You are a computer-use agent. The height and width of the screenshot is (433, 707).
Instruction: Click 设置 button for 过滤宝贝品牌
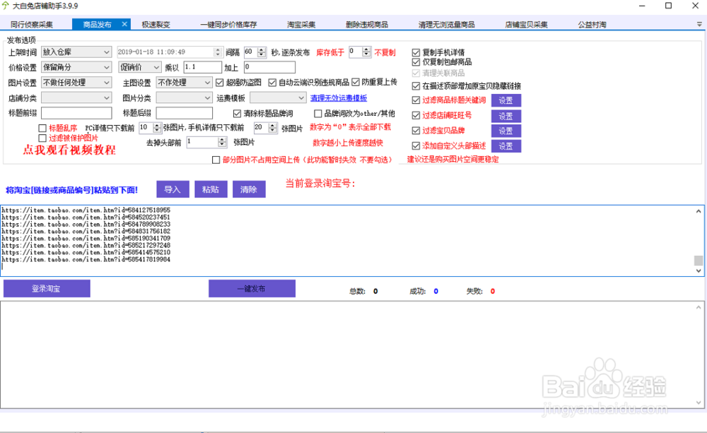pos(506,131)
